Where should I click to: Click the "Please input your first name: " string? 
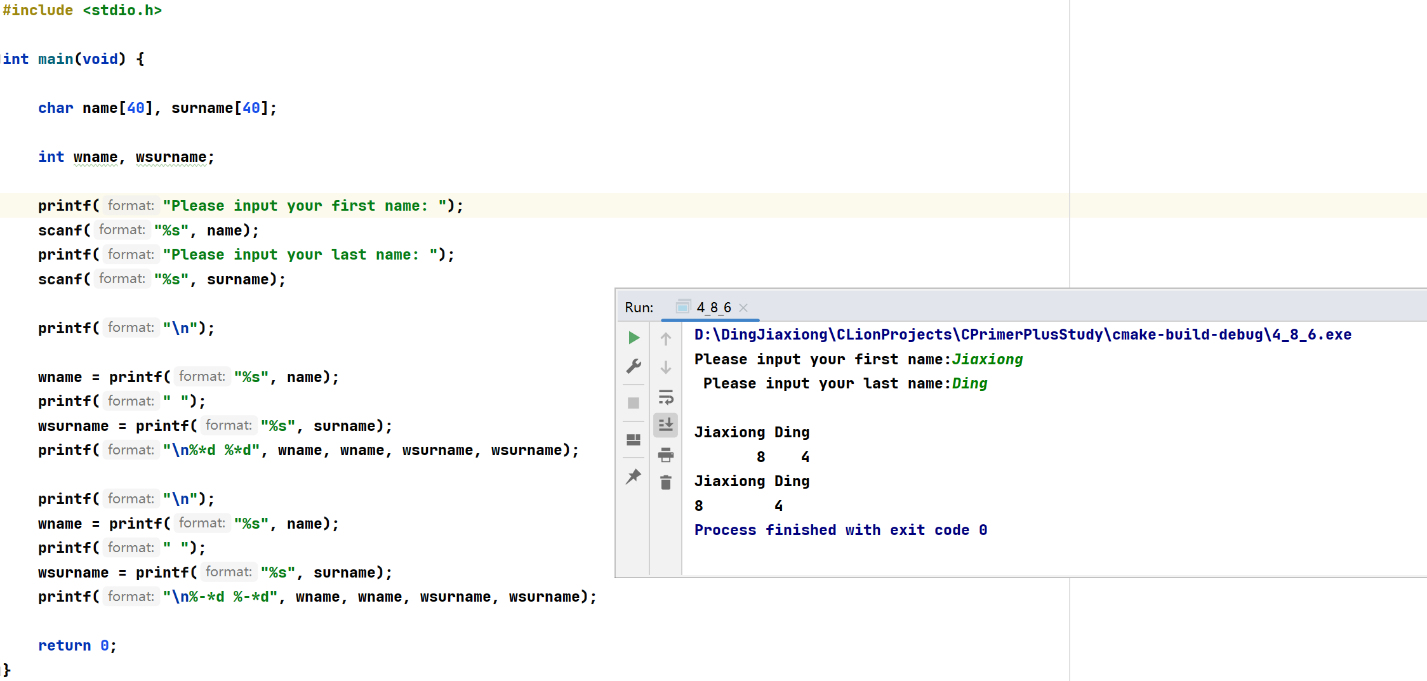(305, 206)
